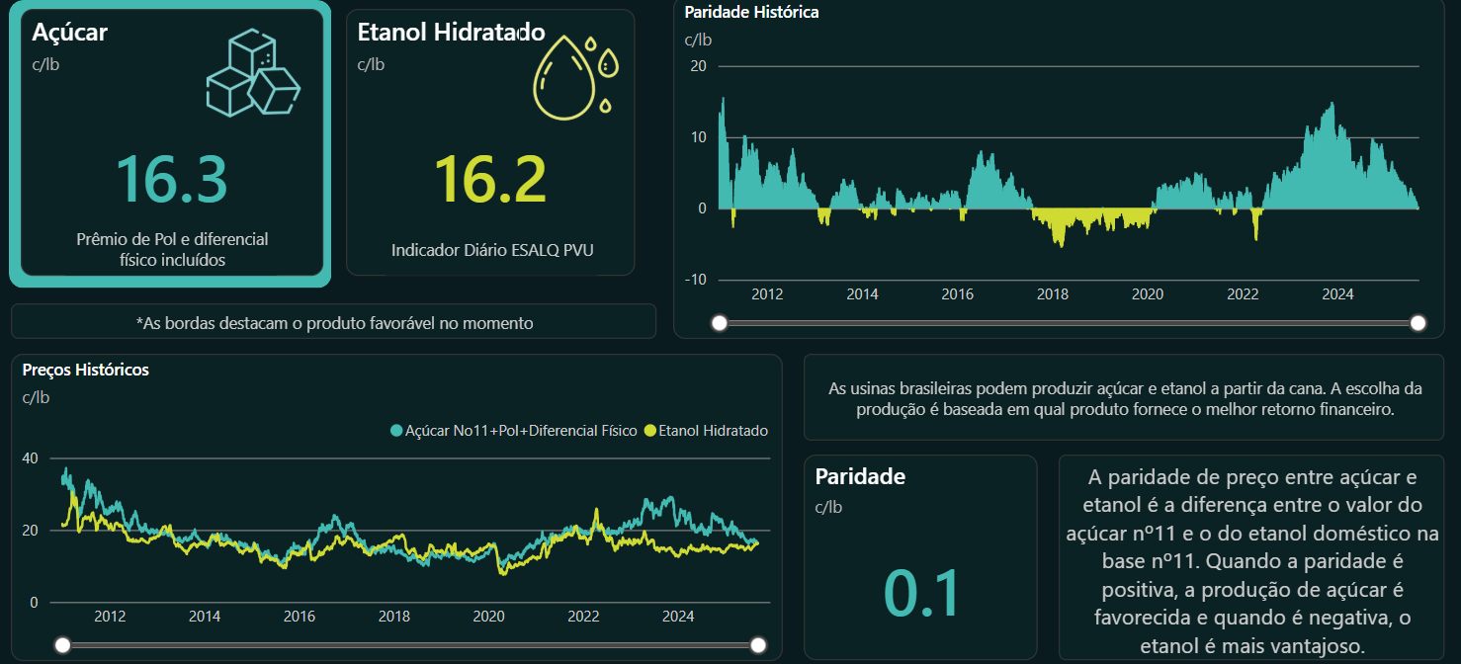Click the sugar cubes icon

(x=253, y=74)
